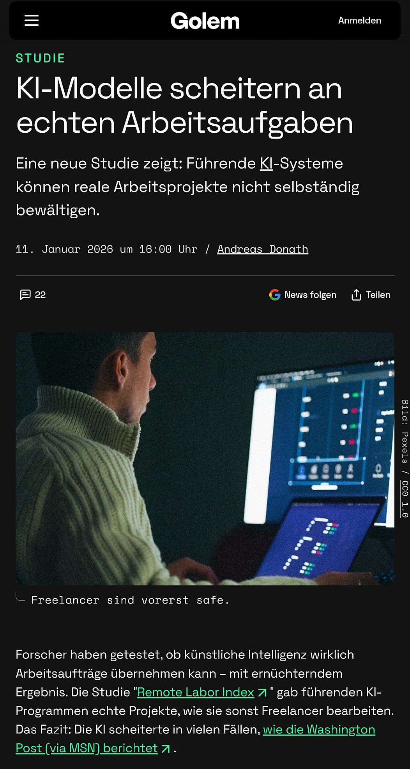Follow the underlined KI link in subtitle

tap(267, 164)
